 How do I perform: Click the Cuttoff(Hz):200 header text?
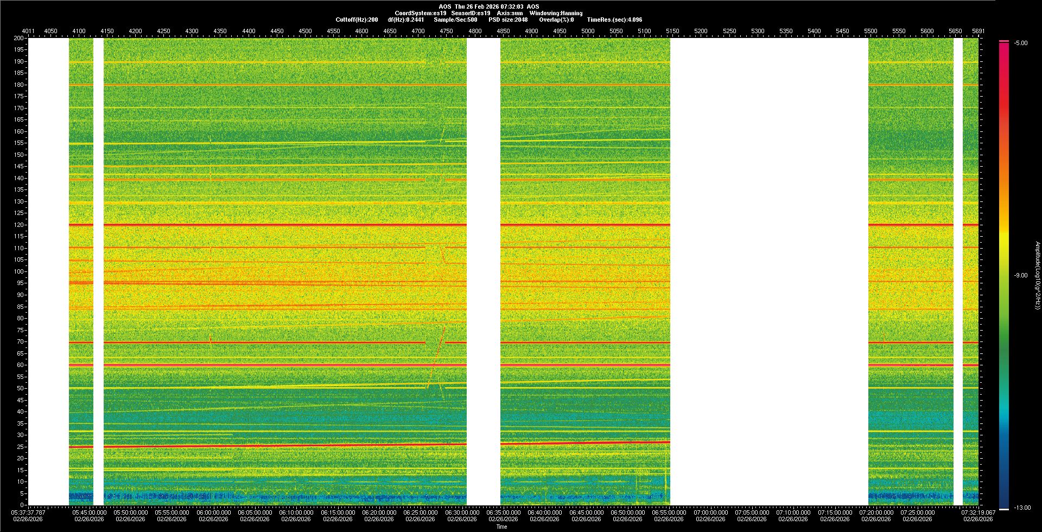pyautogui.click(x=357, y=20)
